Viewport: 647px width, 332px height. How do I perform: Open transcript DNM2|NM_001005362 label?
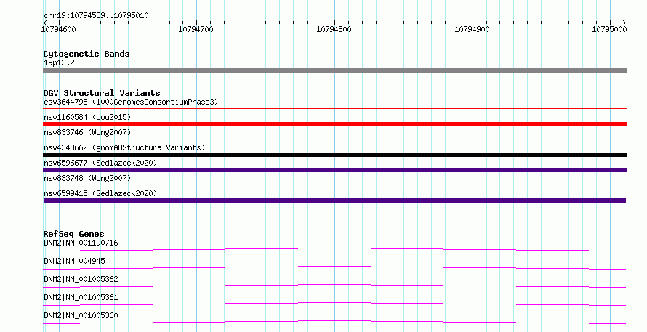pyautogui.click(x=81, y=279)
